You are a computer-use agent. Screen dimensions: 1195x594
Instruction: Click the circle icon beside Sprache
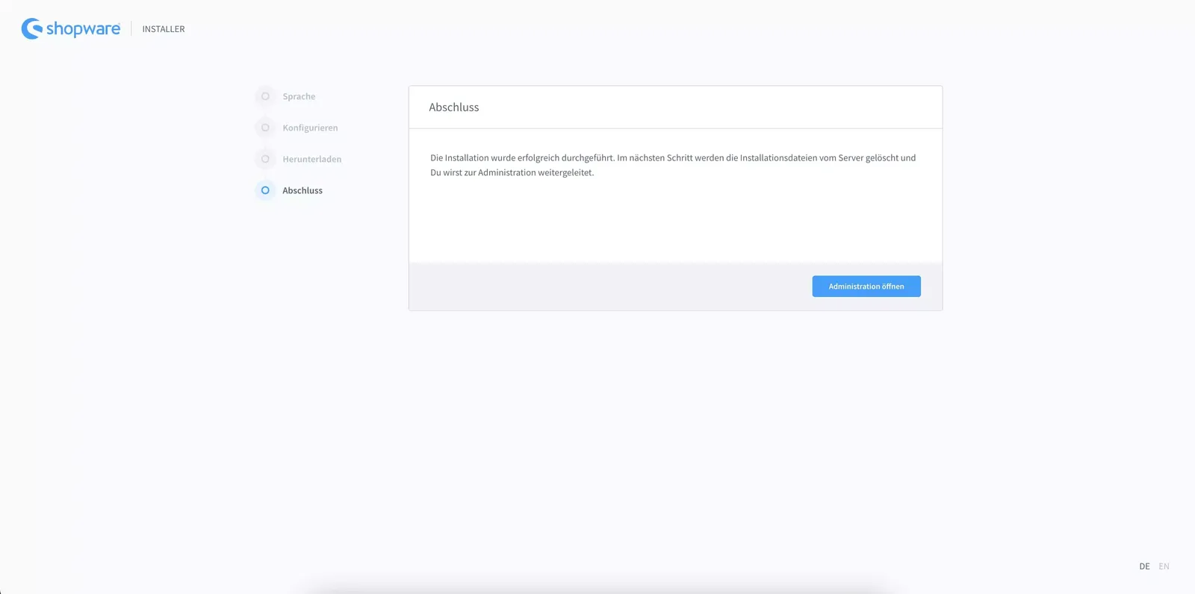point(265,96)
